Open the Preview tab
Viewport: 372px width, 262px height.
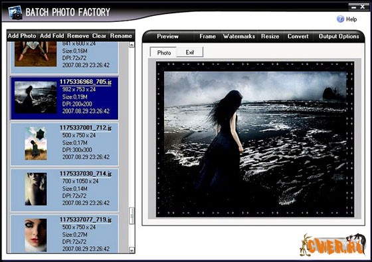167,37
